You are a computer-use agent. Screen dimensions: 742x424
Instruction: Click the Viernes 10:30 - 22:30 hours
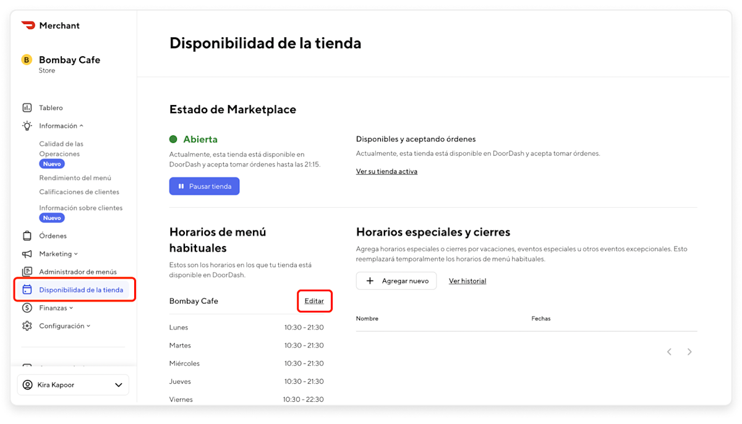coord(304,399)
